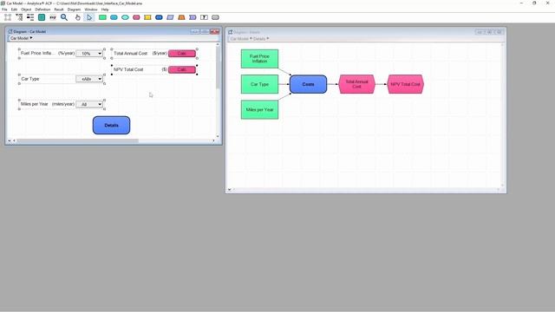Pick the cyan oval chance node tool
Image resolution: width=555 pixels, height=312 pixels.
[125, 17]
